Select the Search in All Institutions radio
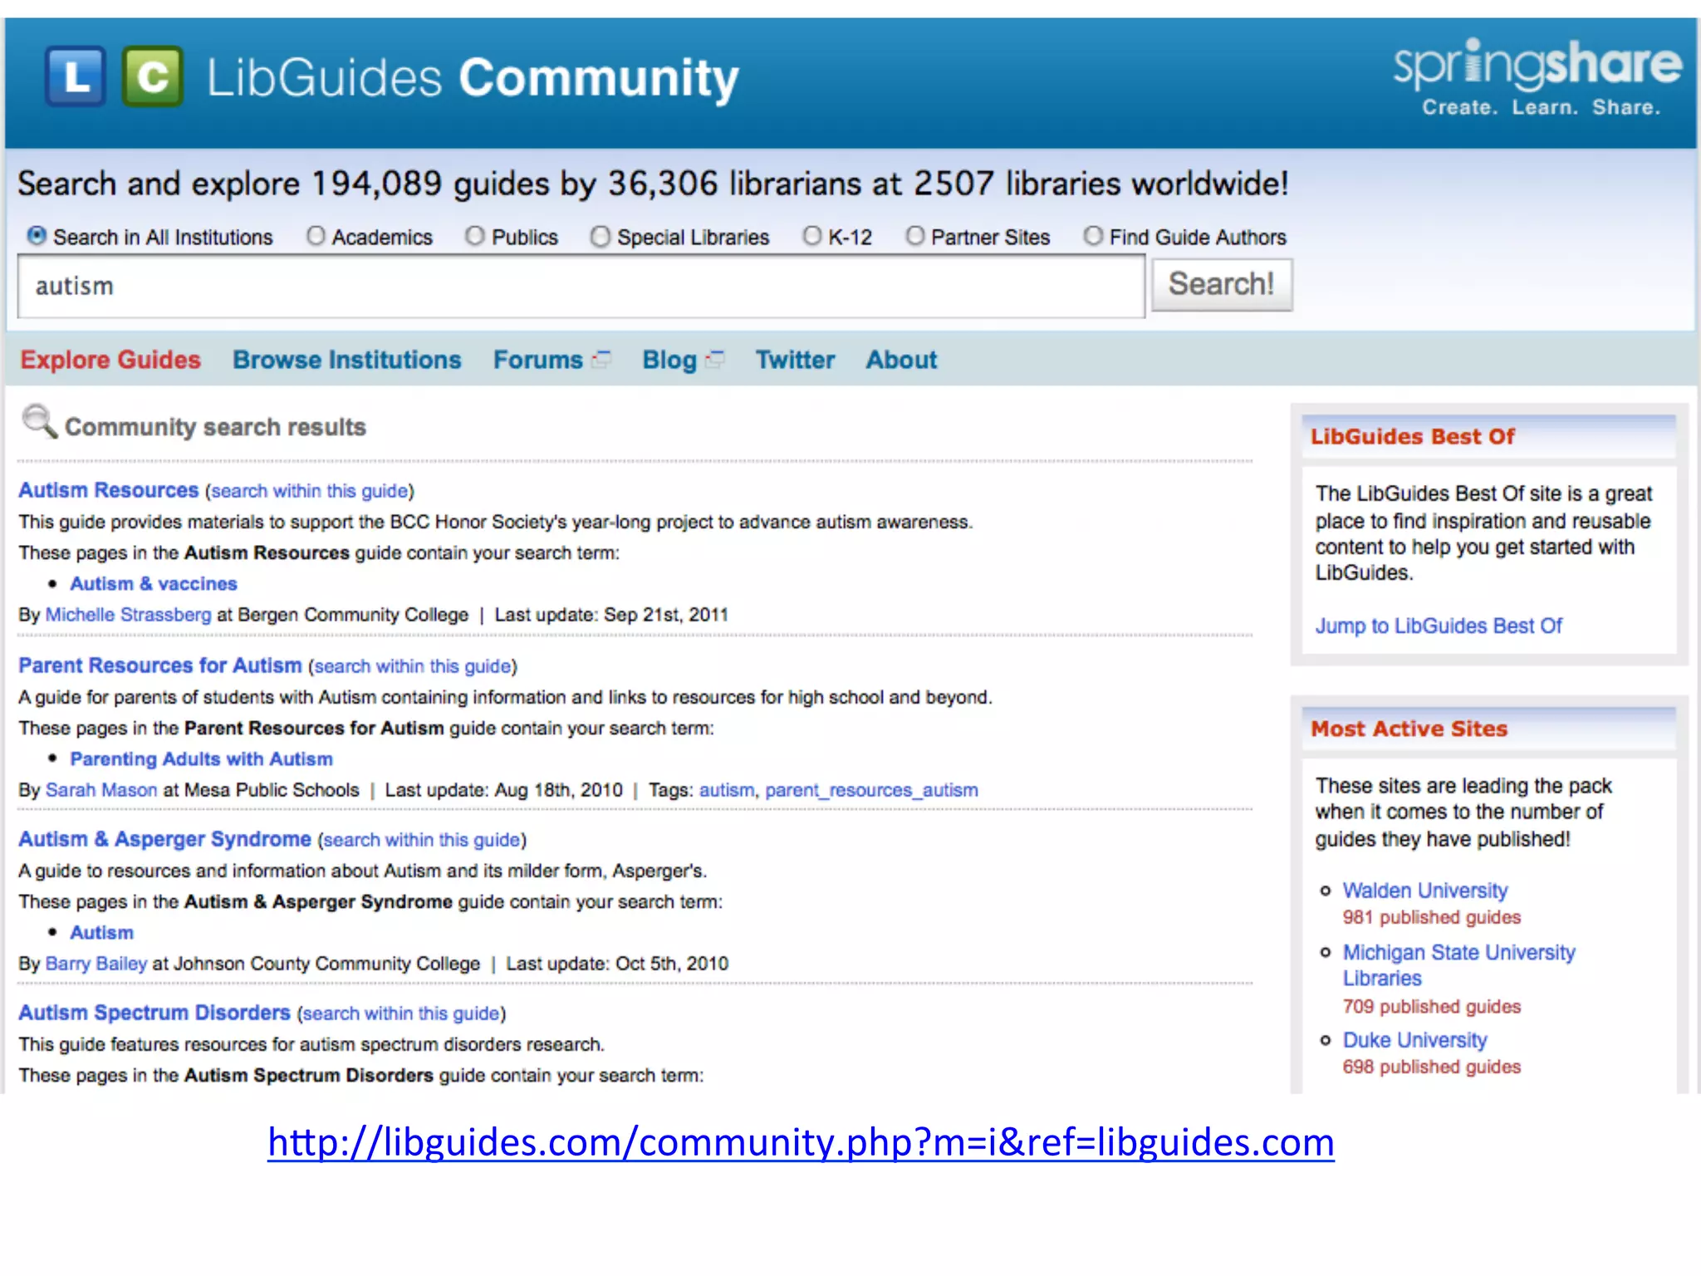The width and height of the screenshot is (1701, 1276). [37, 236]
